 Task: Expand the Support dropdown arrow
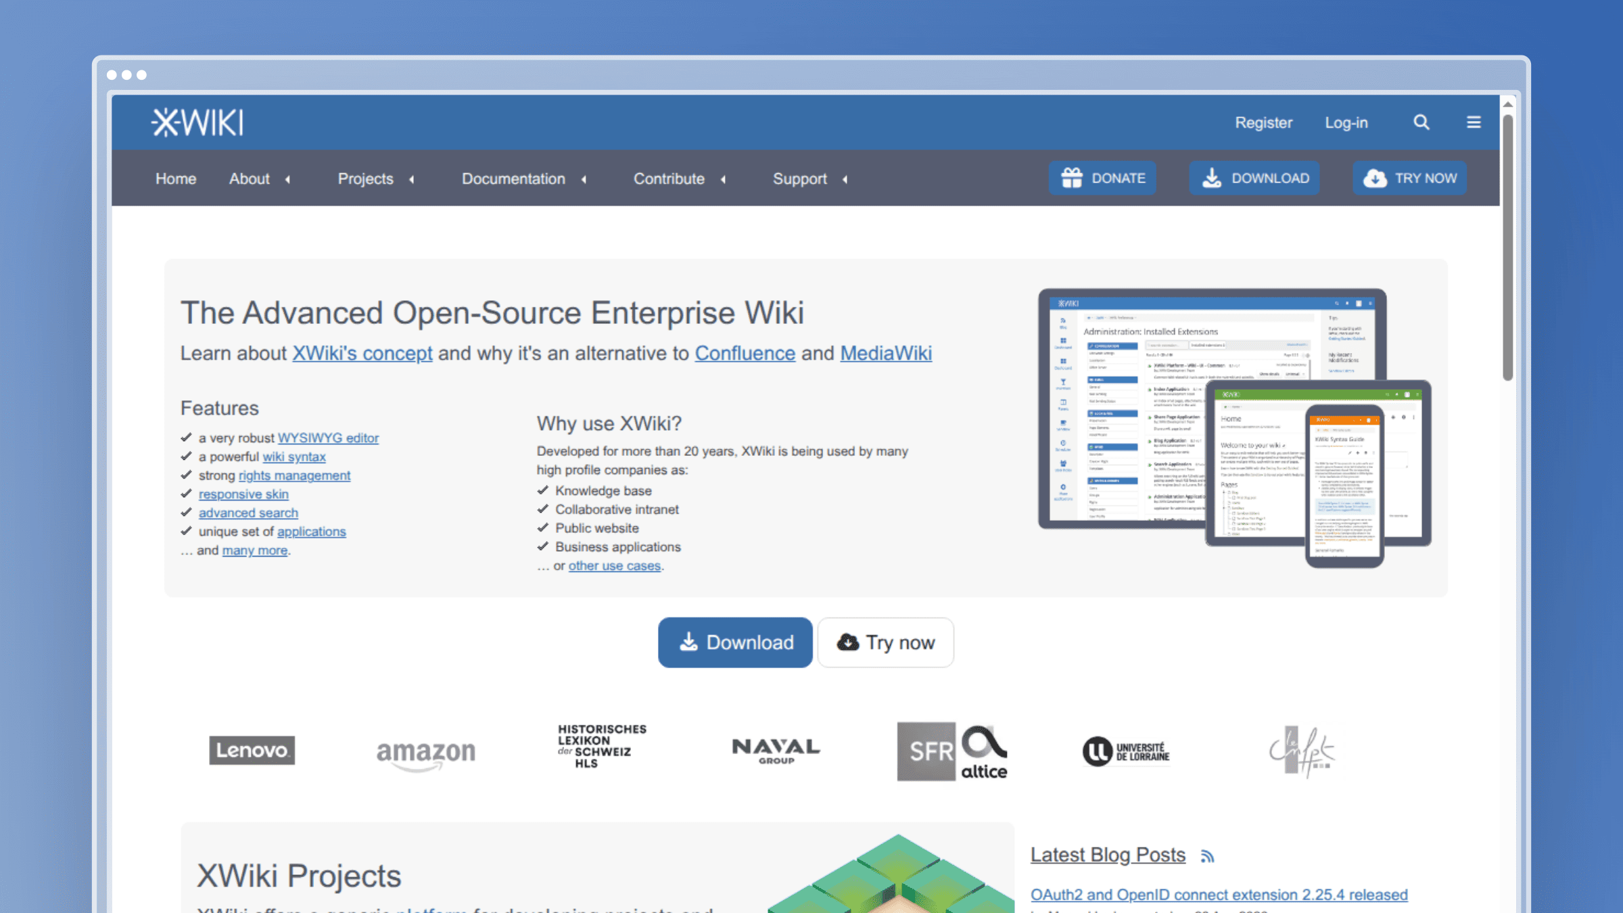845,180
